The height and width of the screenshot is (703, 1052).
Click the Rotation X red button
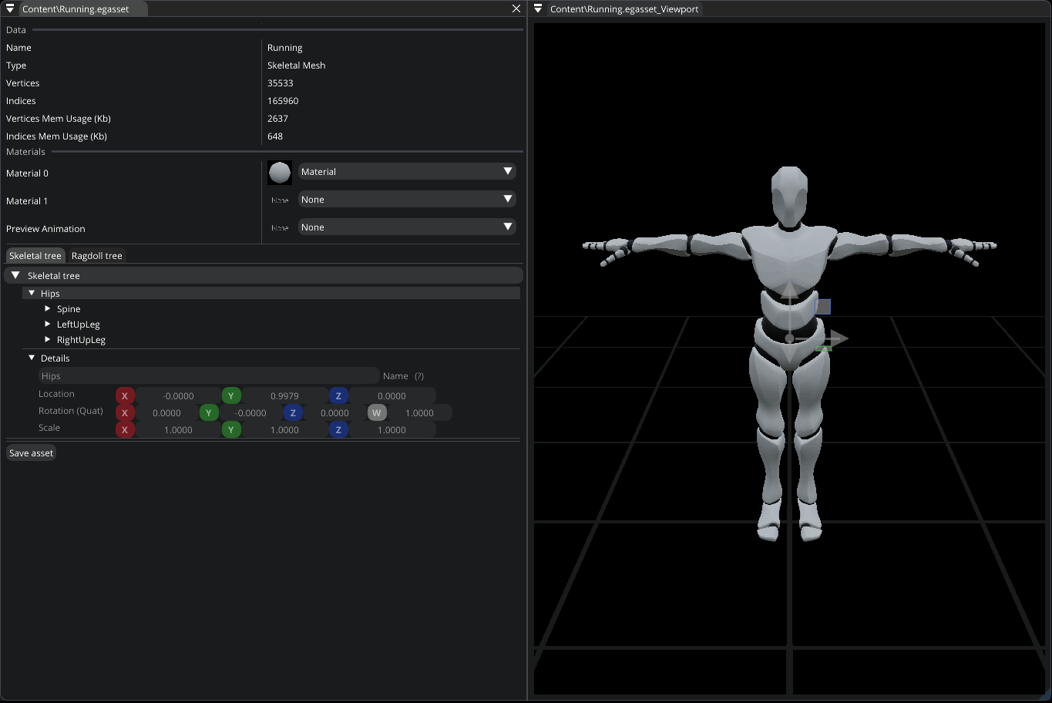[x=125, y=412]
